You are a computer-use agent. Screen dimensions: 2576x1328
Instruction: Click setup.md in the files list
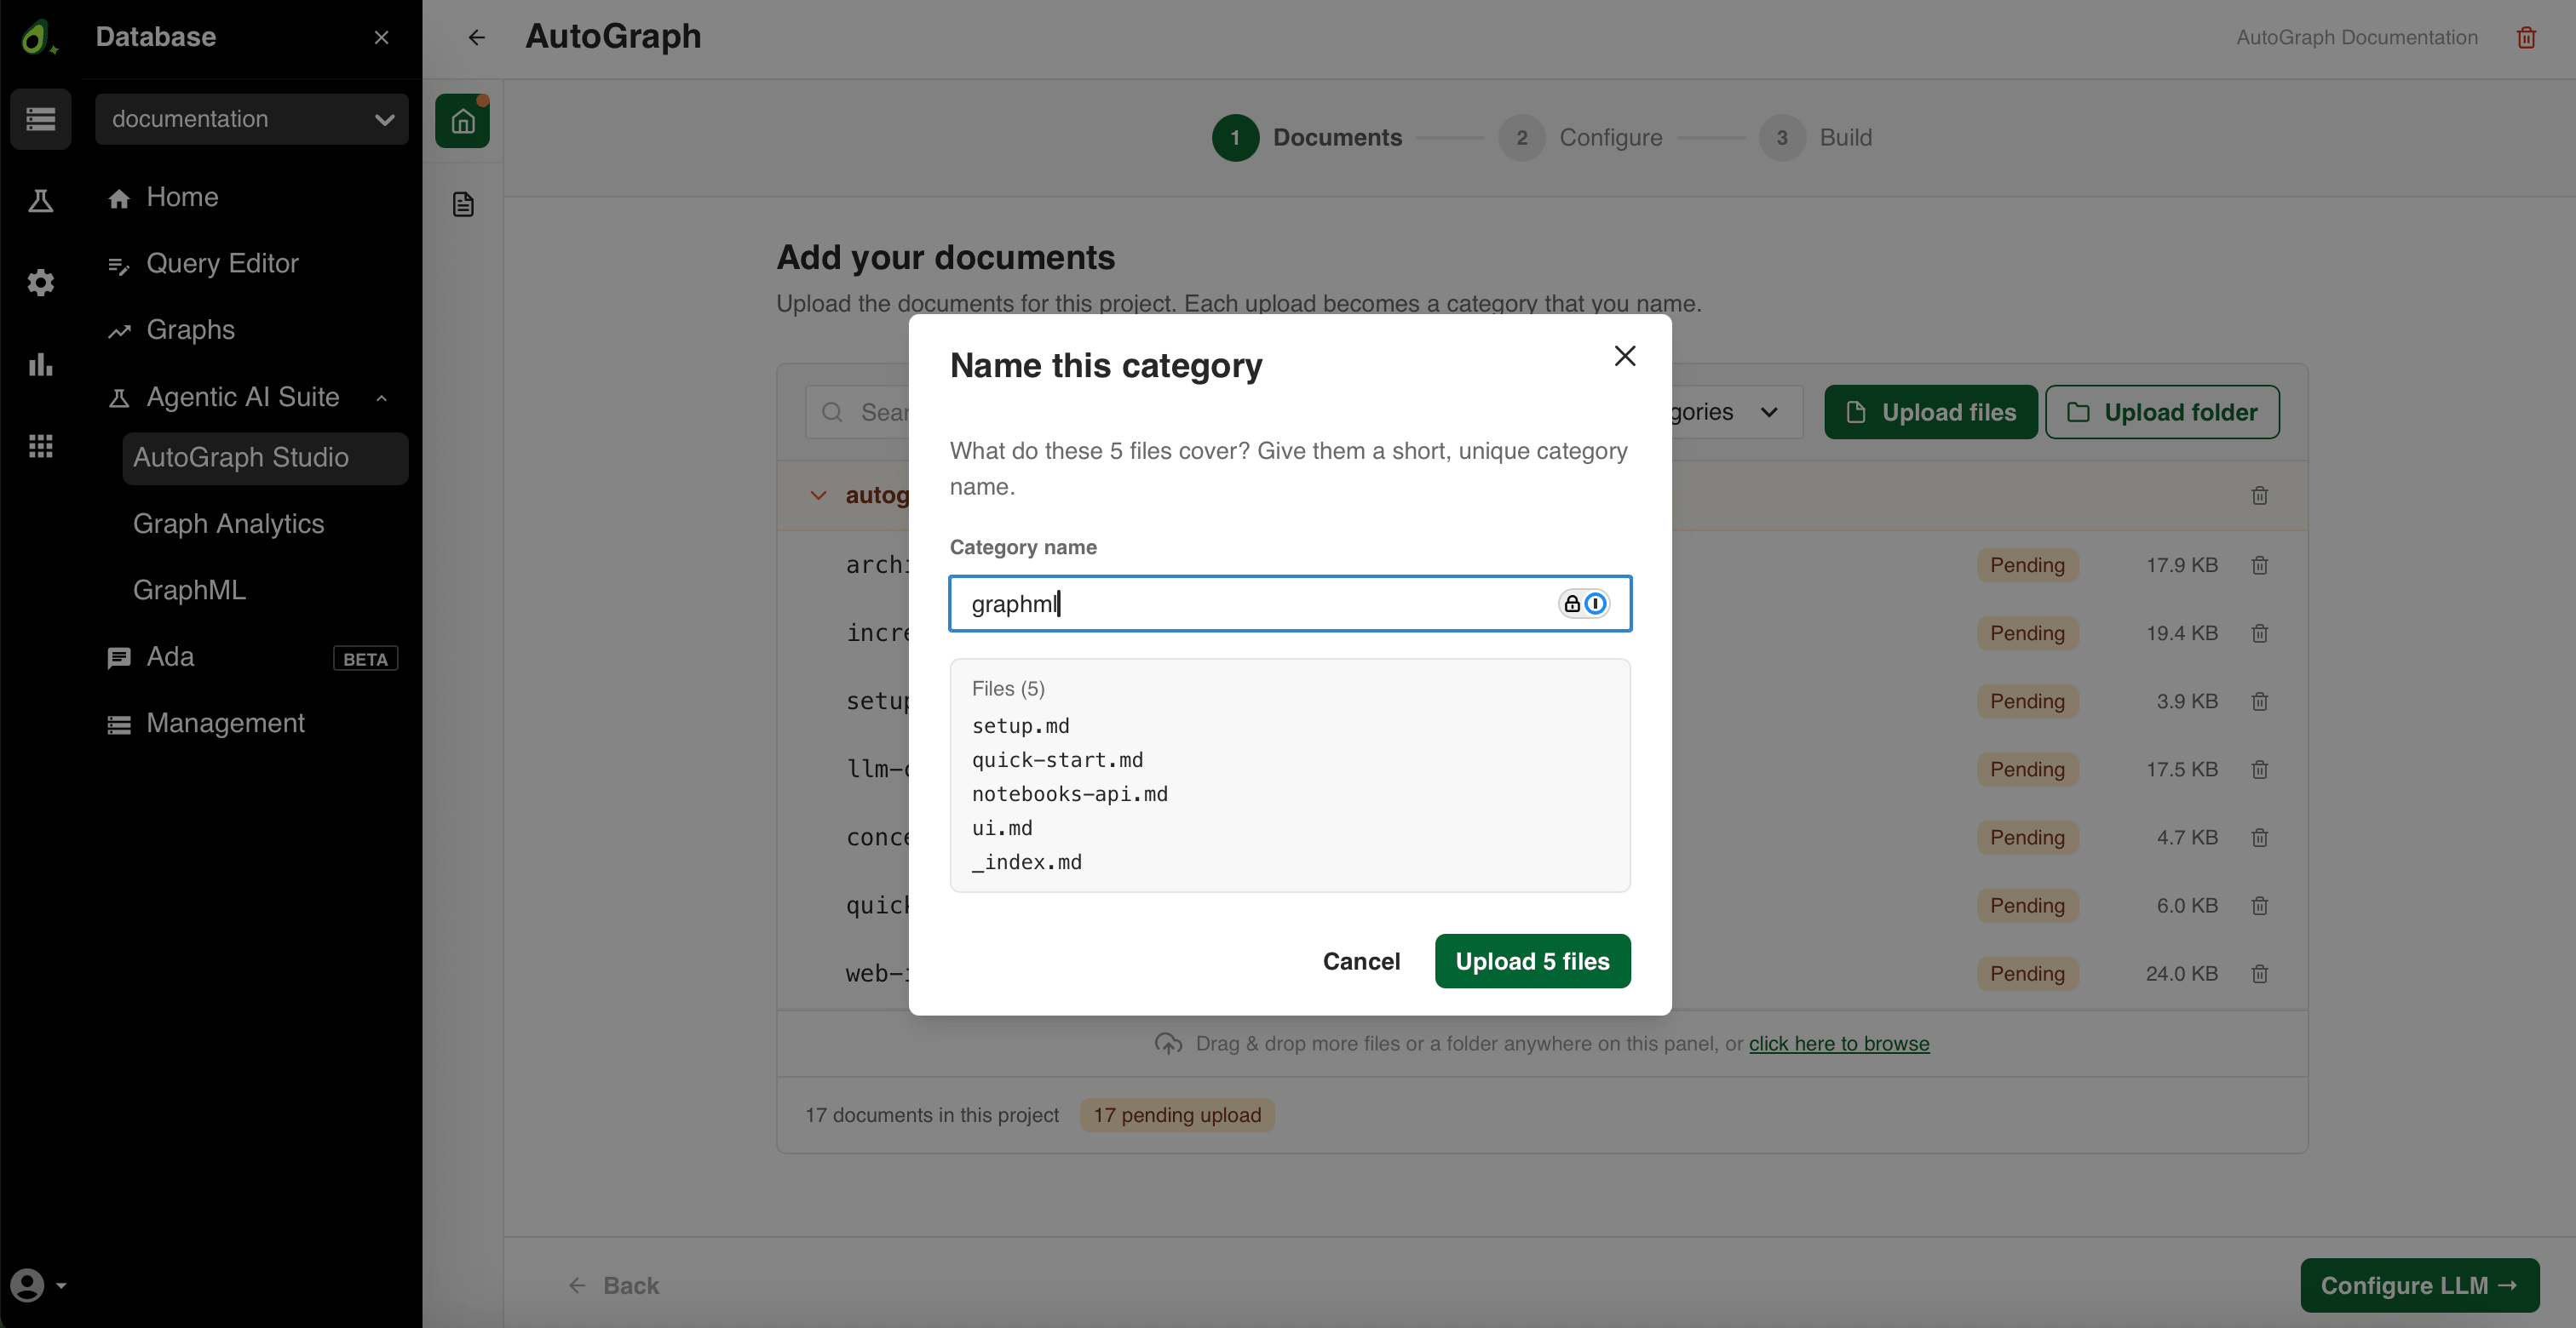(1020, 726)
